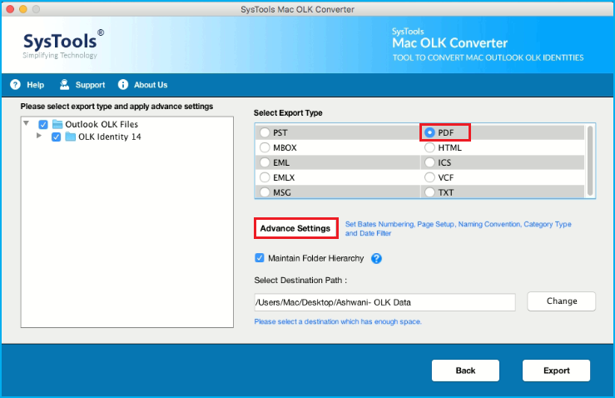The image size is (615, 398).
Task: Click the 'Outlook OLK Files' tree label
Action: click(102, 124)
